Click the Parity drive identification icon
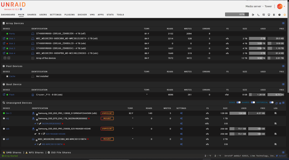This screenshot has width=289, height=160. [33, 34]
